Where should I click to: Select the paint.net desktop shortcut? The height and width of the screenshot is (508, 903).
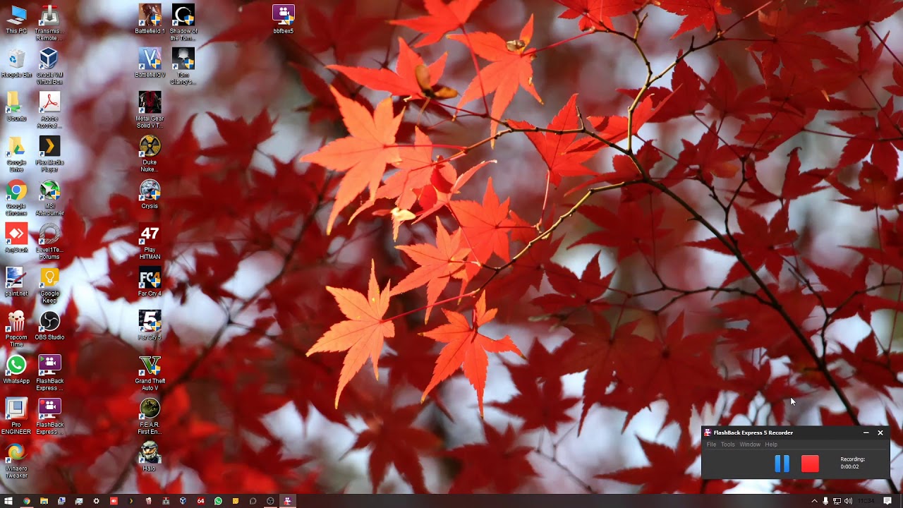tap(16, 282)
